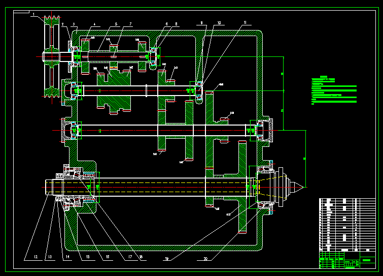Select part callout number 8
The image size is (383, 276).
pos(176,24)
